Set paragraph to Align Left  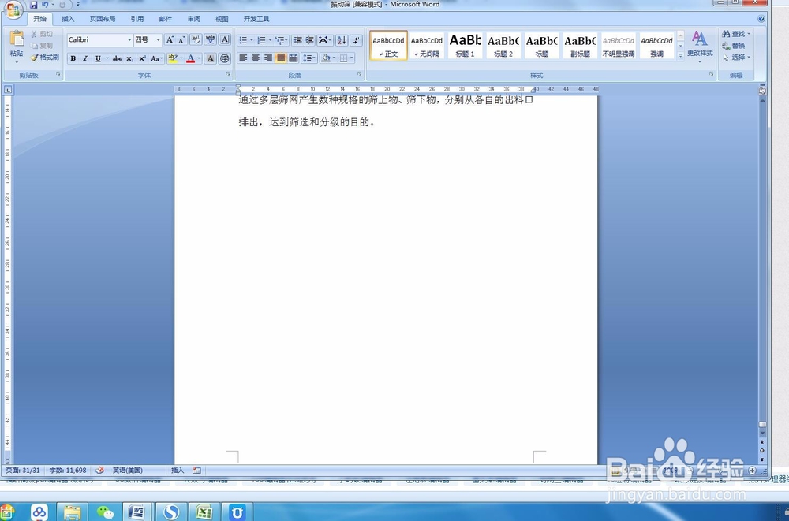coord(243,58)
